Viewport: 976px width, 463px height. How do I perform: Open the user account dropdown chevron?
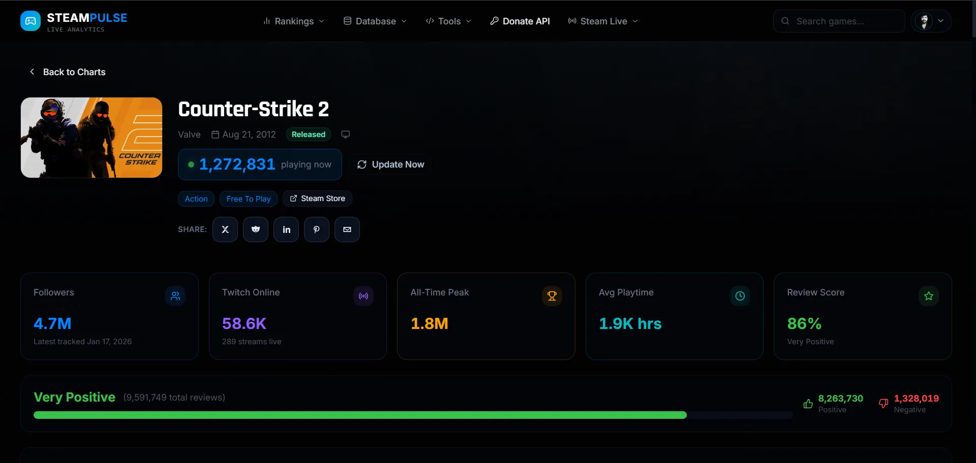click(x=941, y=21)
